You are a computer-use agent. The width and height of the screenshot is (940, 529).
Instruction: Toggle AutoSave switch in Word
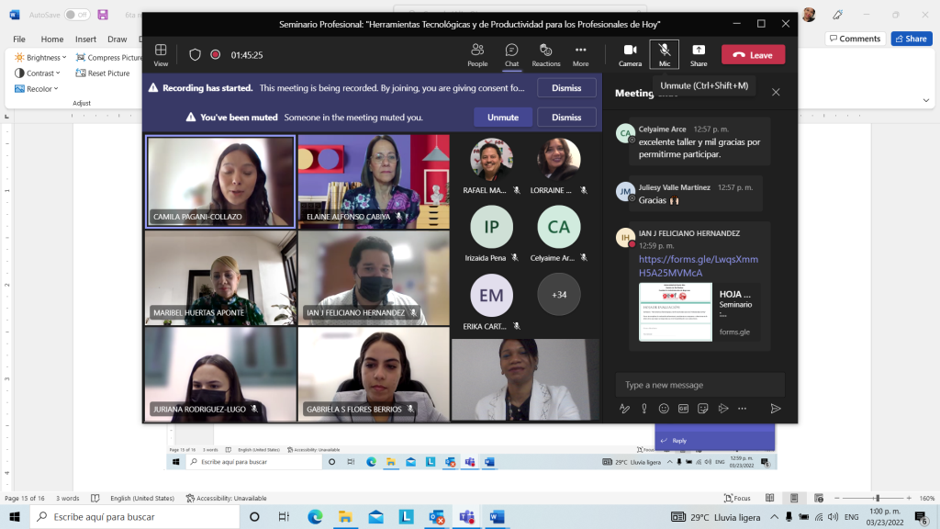pyautogui.click(x=77, y=15)
